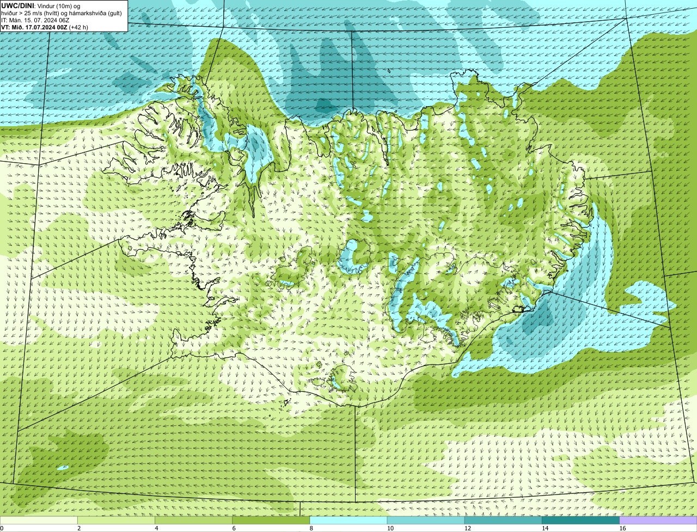The height and width of the screenshot is (532, 697).
Task: Click the pale yellow 0–2 legend swatch
Action: tap(39, 520)
